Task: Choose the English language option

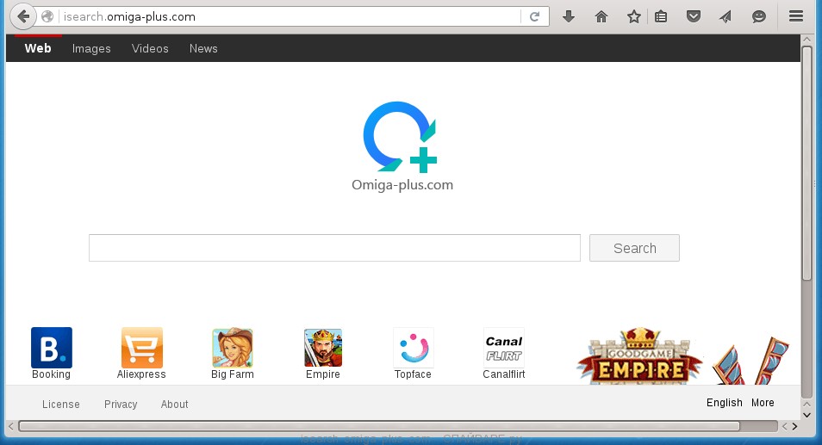Action: coord(724,403)
